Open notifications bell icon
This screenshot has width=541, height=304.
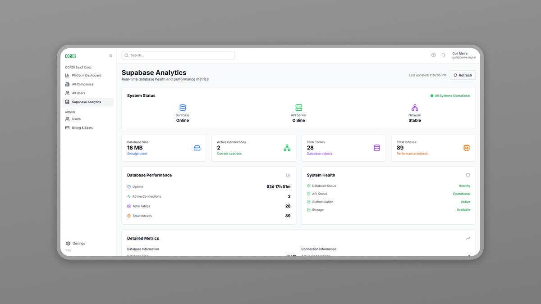pyautogui.click(x=443, y=55)
